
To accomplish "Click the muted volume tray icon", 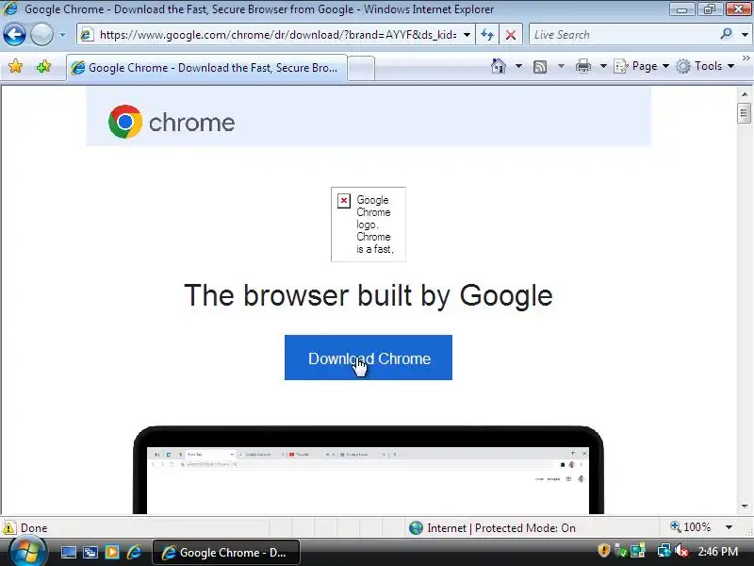I will (x=681, y=551).
